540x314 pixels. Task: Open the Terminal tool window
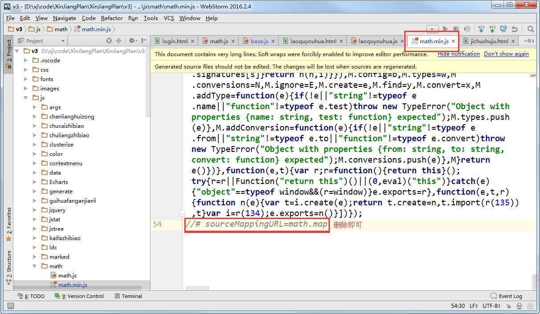pyautogui.click(x=128, y=296)
